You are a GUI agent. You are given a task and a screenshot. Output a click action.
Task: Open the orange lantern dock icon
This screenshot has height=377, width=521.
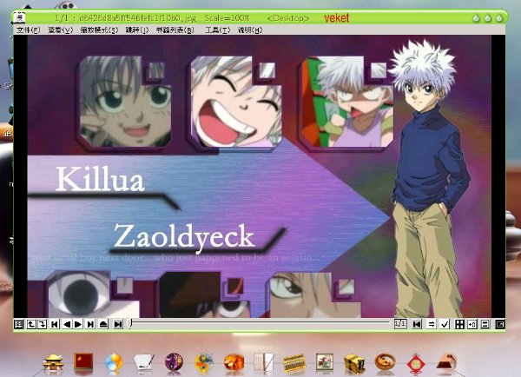click(x=234, y=362)
